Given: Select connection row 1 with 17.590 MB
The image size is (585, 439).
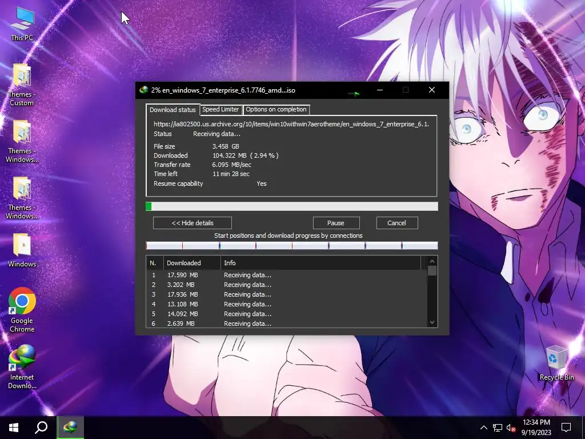Looking at the screenshot, I should click(287, 275).
